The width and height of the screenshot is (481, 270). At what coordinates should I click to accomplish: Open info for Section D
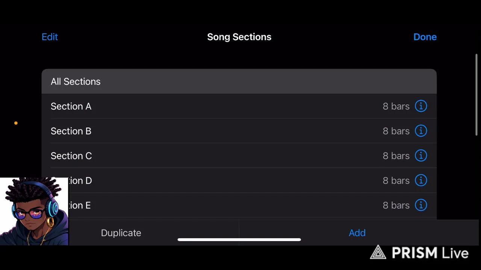tap(421, 180)
